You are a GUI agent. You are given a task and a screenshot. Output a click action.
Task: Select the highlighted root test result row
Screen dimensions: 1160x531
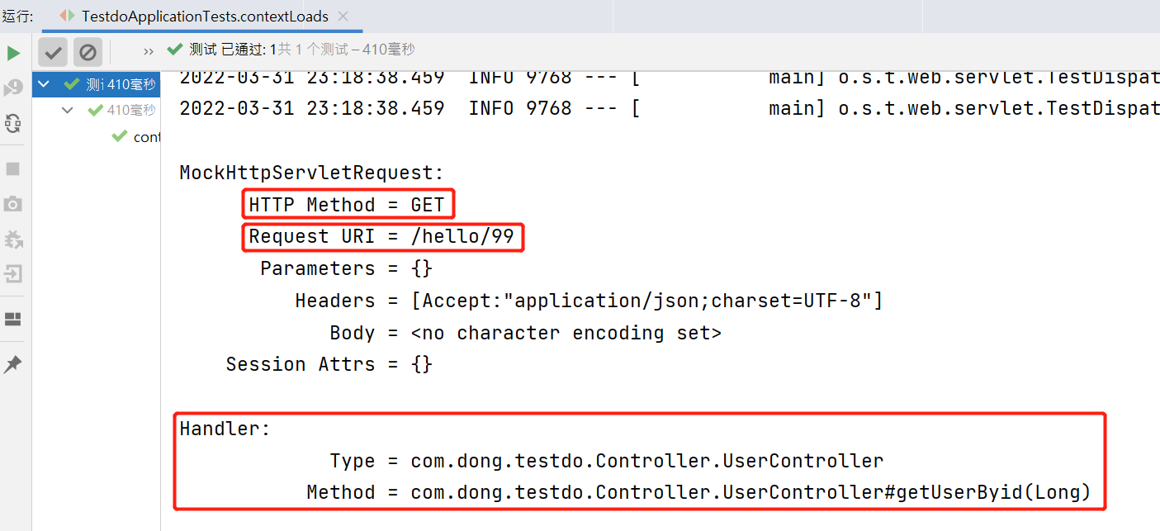[96, 84]
